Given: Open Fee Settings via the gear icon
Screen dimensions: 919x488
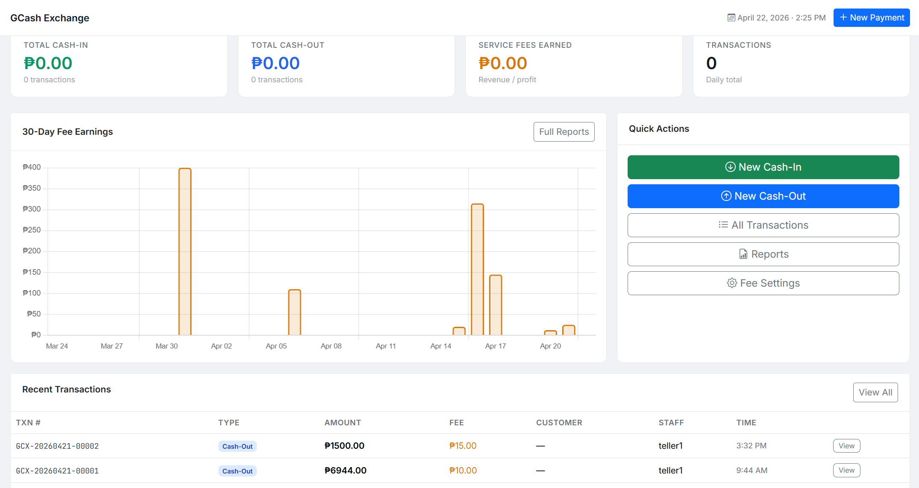Looking at the screenshot, I should pos(731,283).
